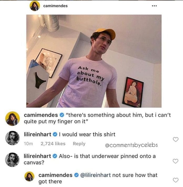The width and height of the screenshot is (183, 187).
Task: Reply to the "I would wear this shirt" comment
Action: (x=79, y=144)
